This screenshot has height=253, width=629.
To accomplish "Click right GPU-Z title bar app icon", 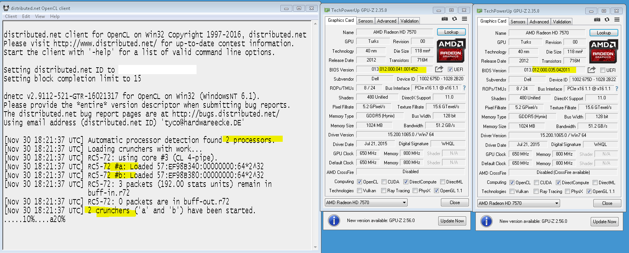I will (480, 11).
